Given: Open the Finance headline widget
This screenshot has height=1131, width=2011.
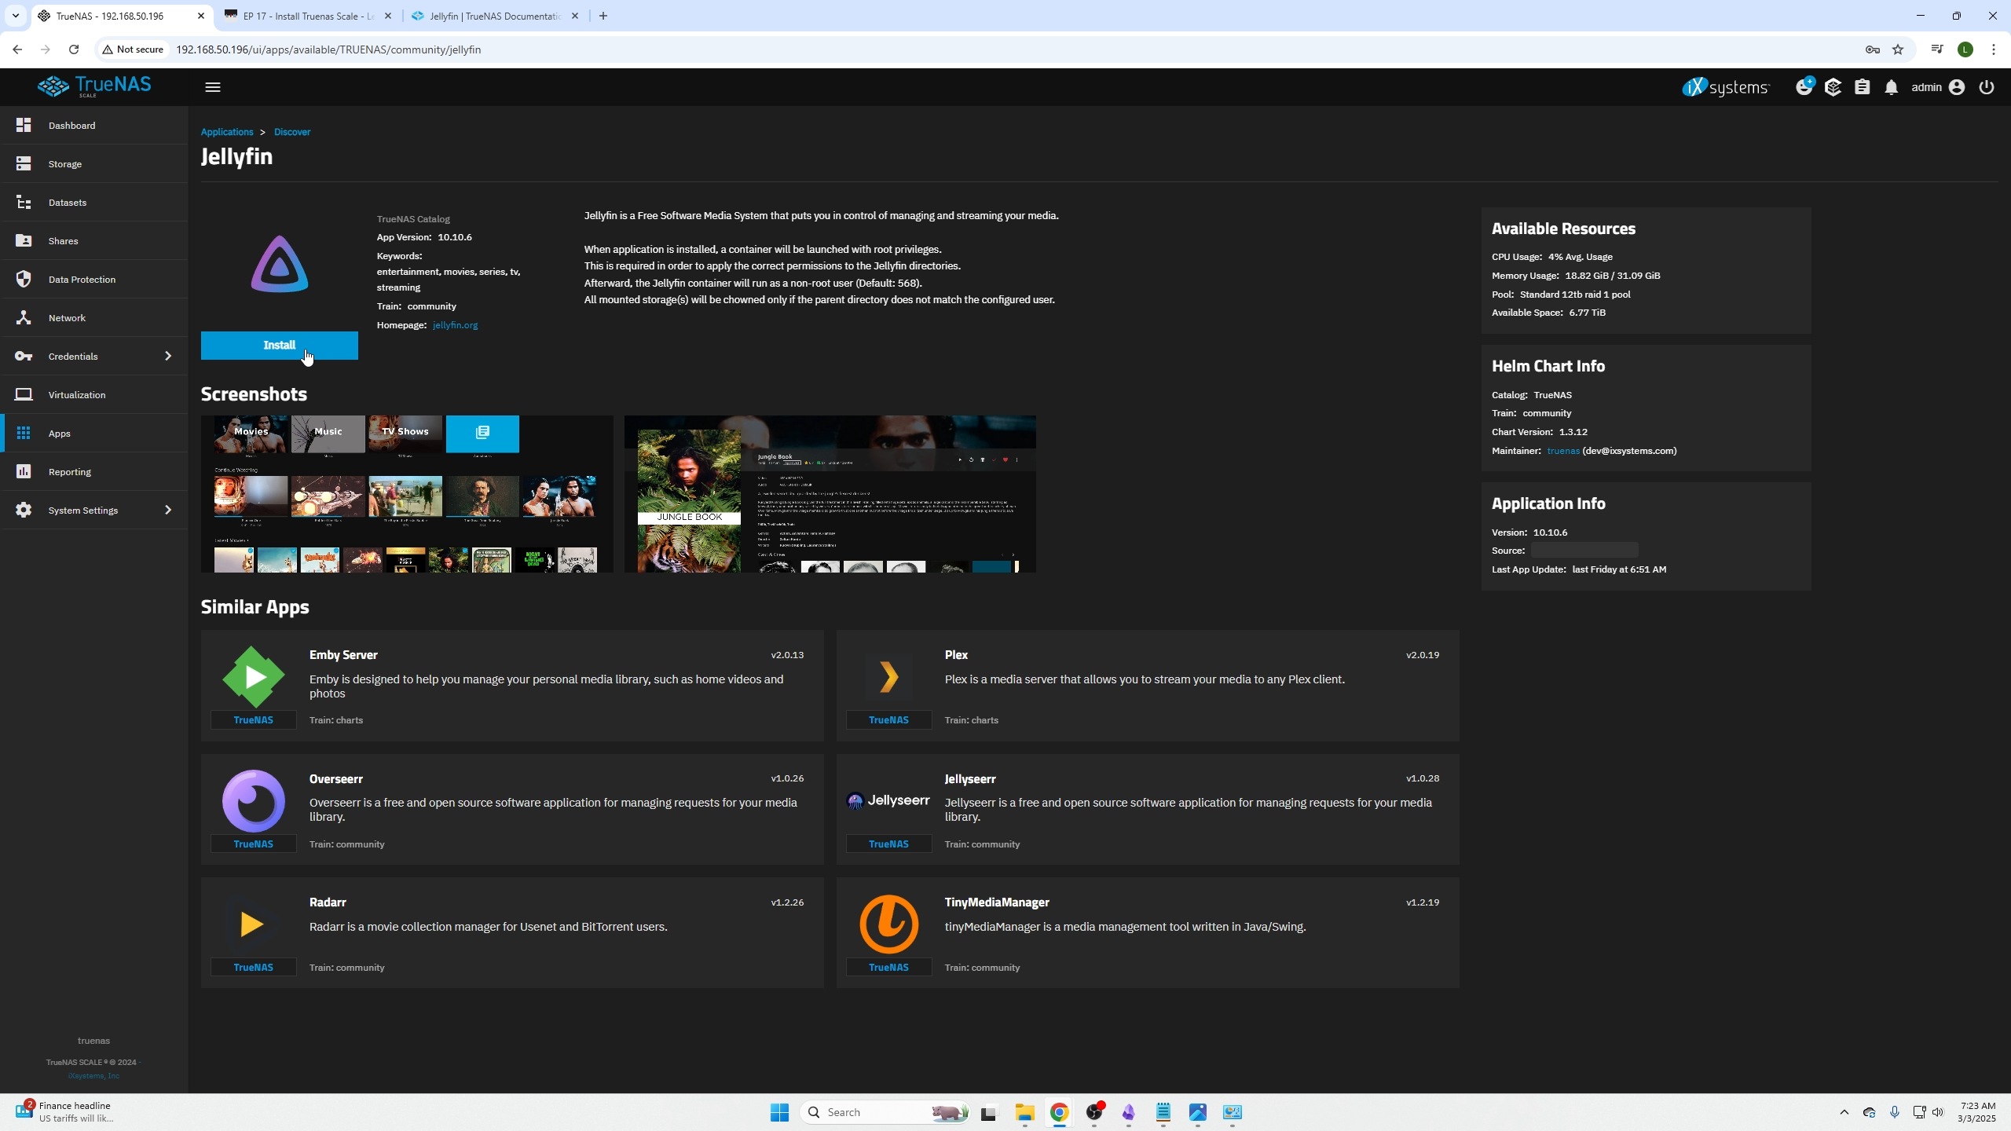Looking at the screenshot, I should (x=64, y=1112).
